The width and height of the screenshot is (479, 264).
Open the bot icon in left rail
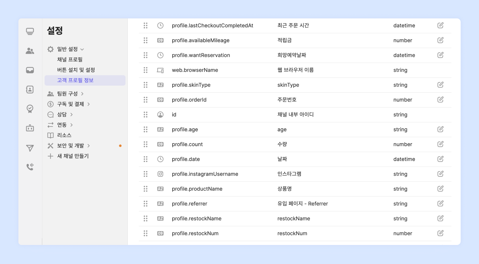point(30,128)
